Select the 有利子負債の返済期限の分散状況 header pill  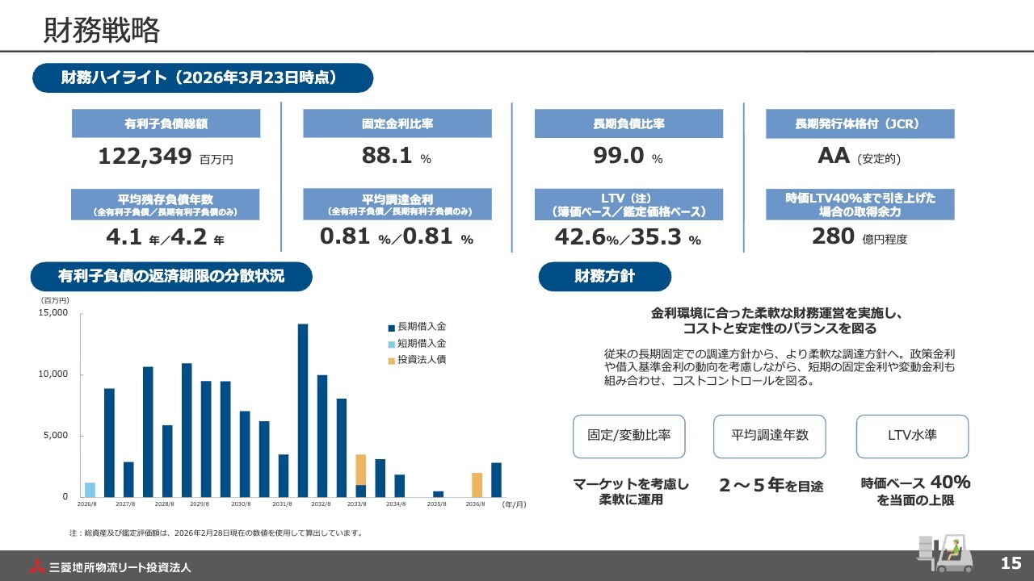tap(171, 277)
